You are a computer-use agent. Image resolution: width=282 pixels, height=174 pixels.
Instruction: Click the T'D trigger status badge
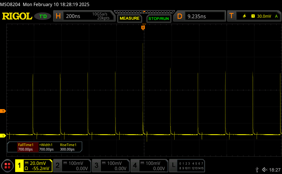pyautogui.click(x=43, y=16)
